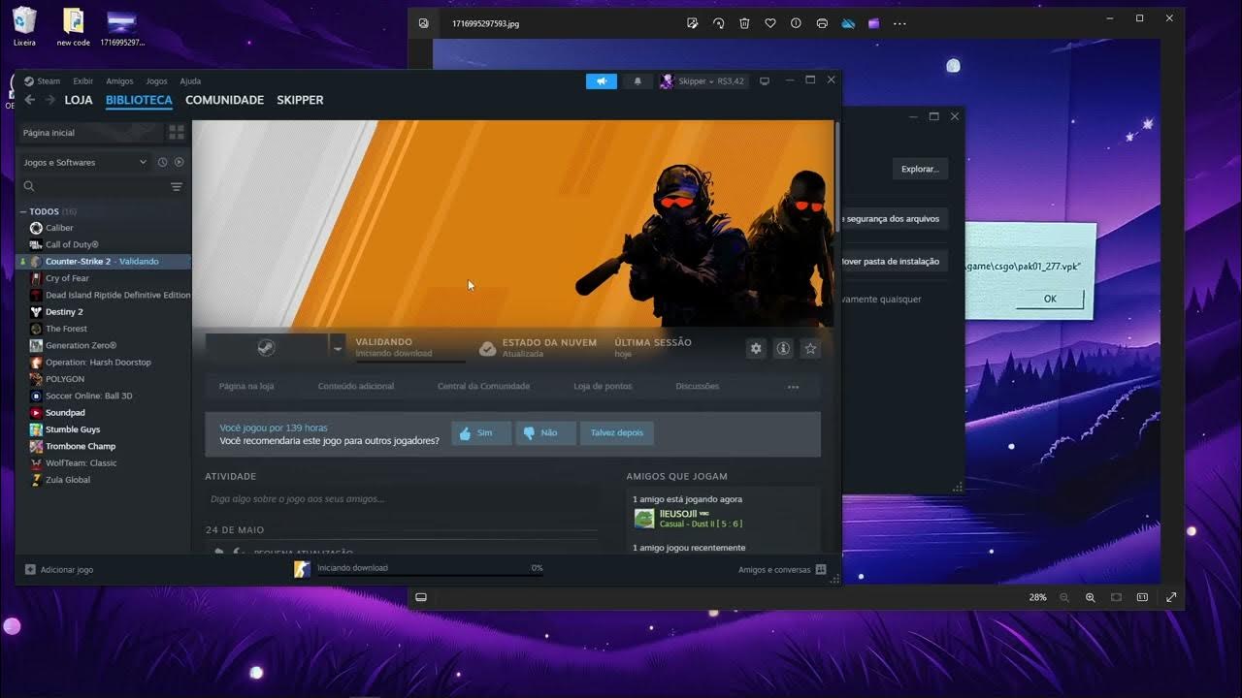Open more options ellipsis in Photos
1242x698 pixels.
point(899,23)
